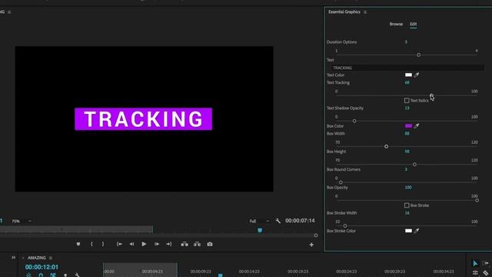The height and width of the screenshot is (277, 492).
Task: Mark Out point in Program Monitor
Action: pyautogui.click(x=103, y=244)
